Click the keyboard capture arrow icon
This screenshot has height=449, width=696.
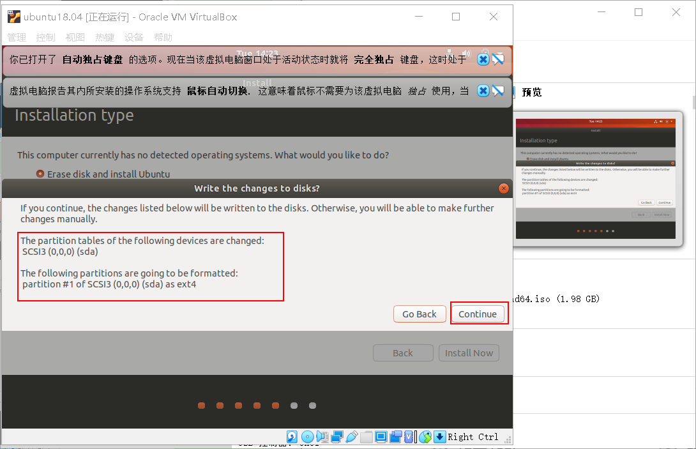439,437
